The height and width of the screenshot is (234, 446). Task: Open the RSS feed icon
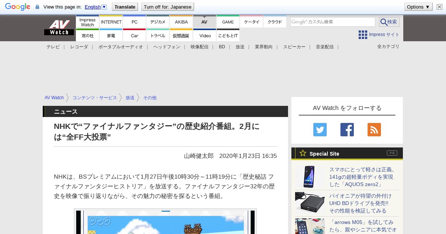[374, 130]
